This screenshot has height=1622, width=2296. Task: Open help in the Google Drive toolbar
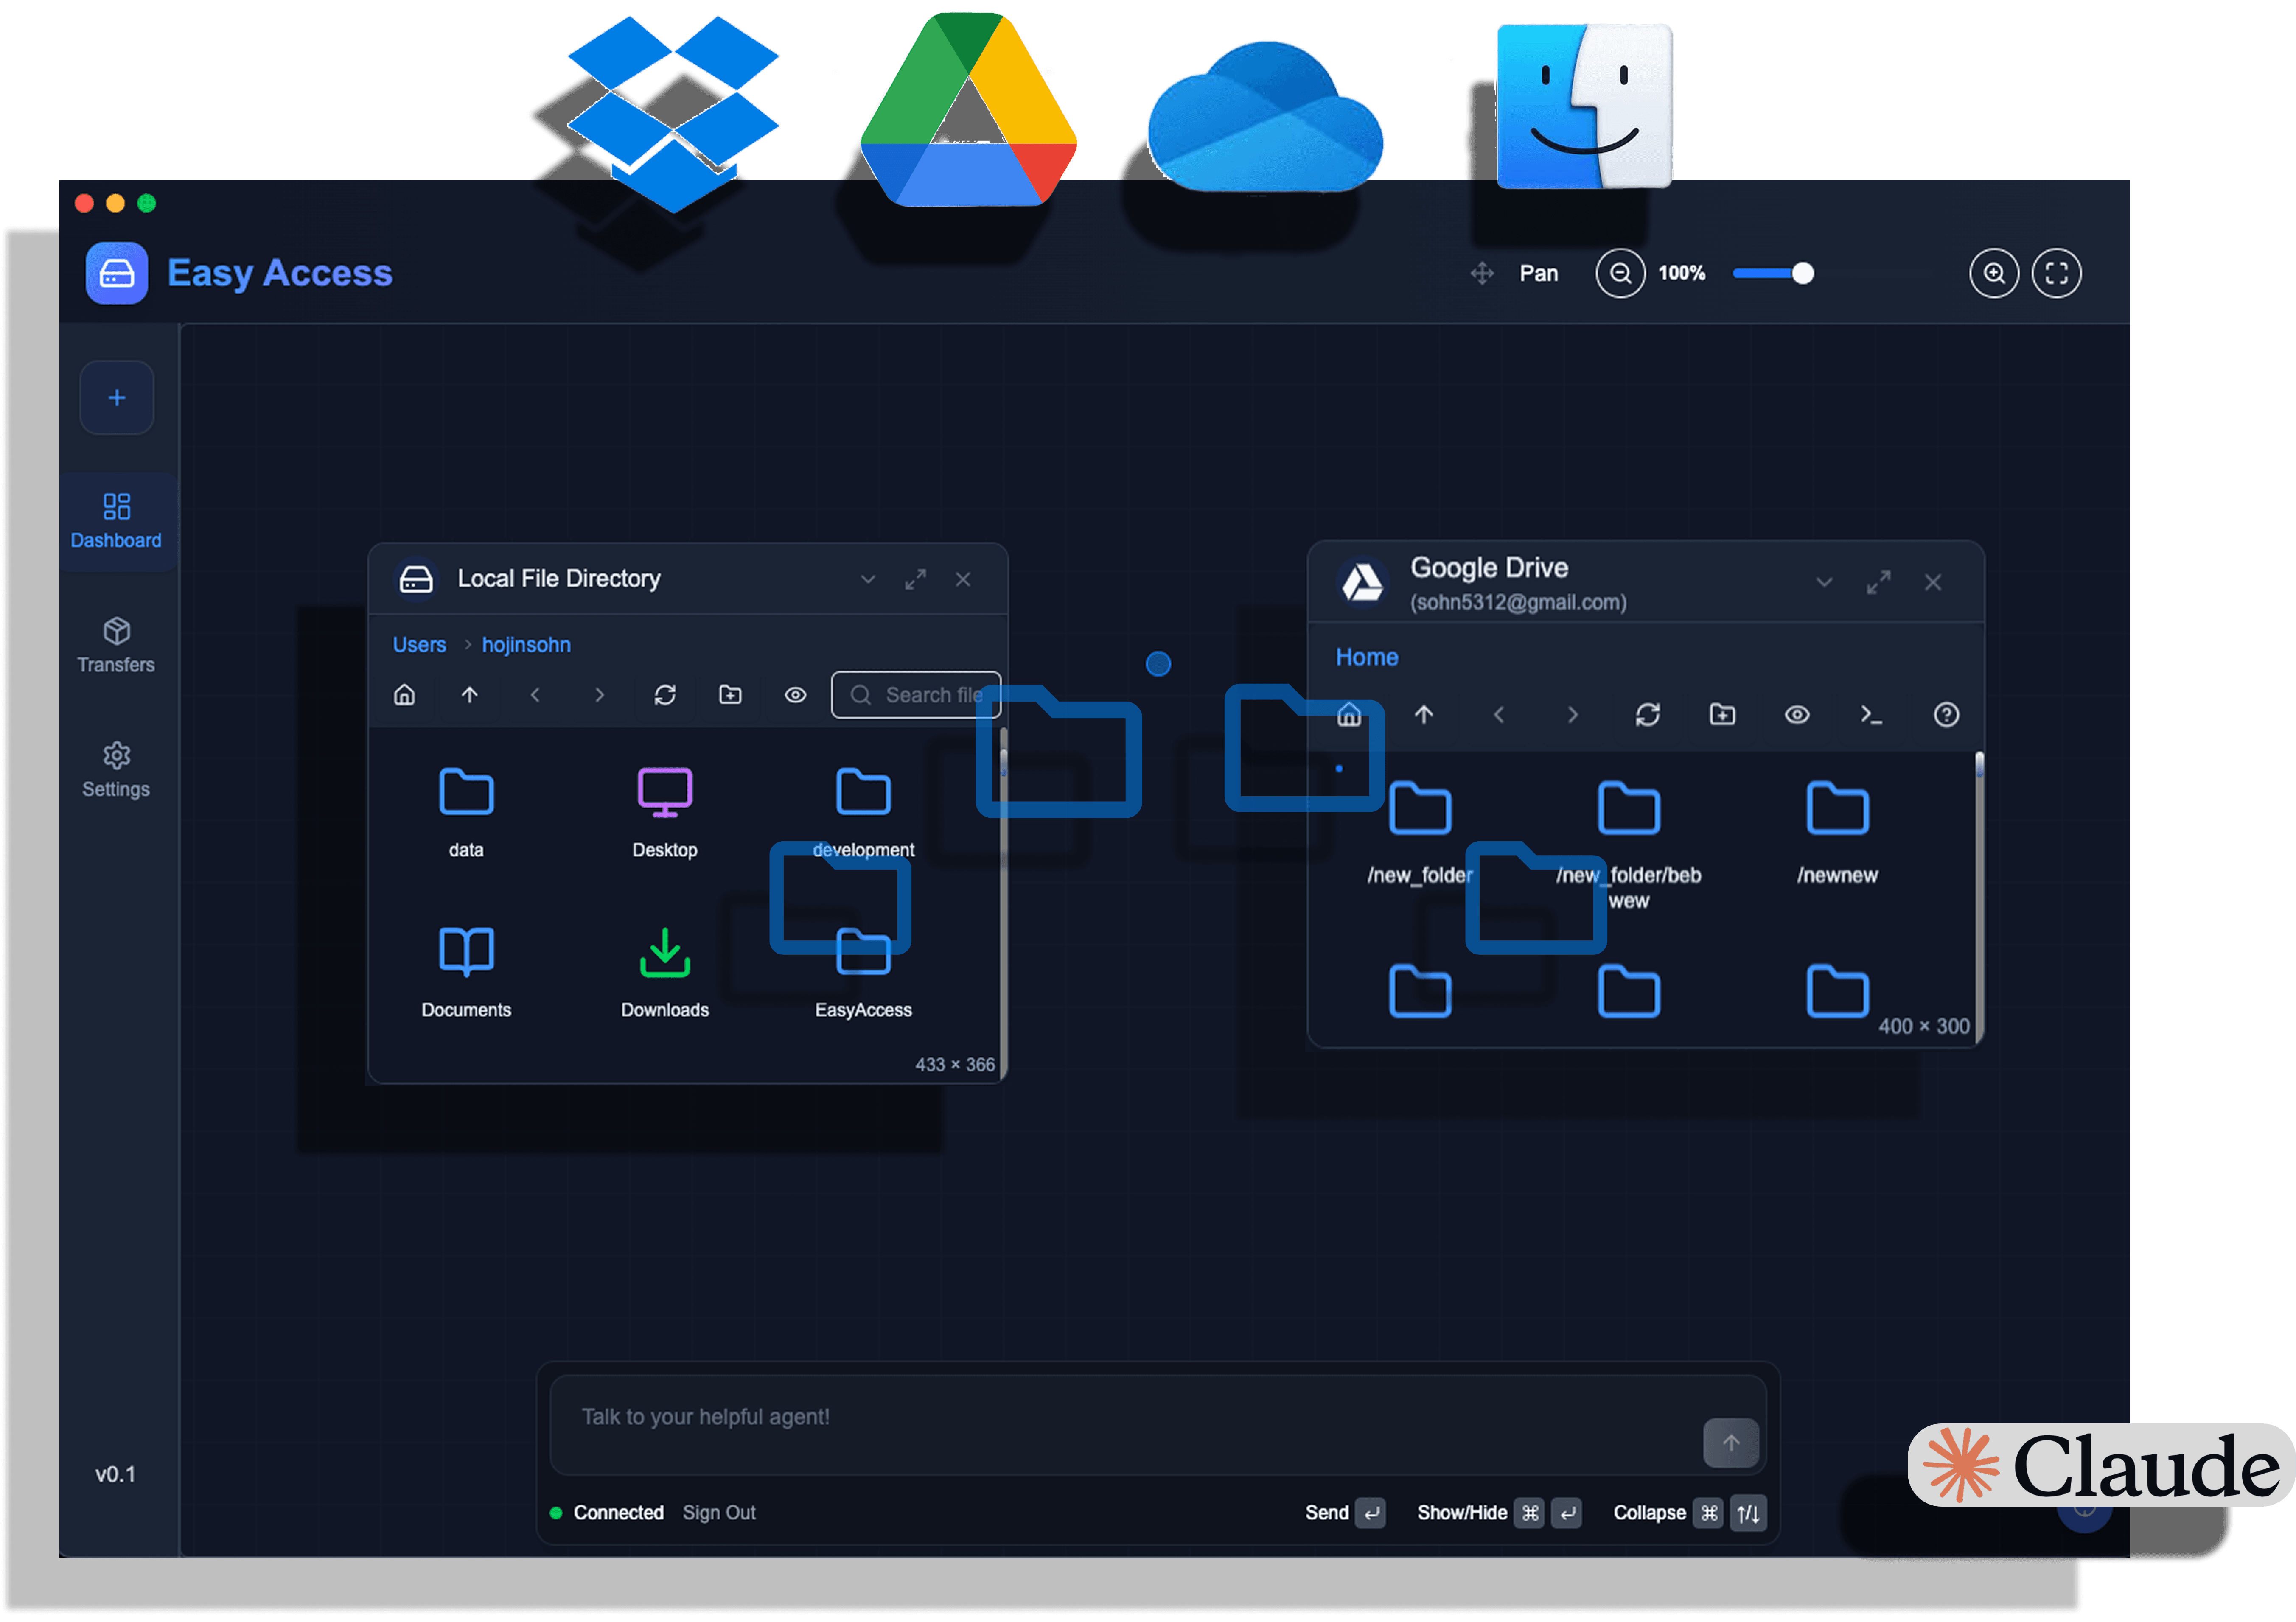tap(1946, 715)
